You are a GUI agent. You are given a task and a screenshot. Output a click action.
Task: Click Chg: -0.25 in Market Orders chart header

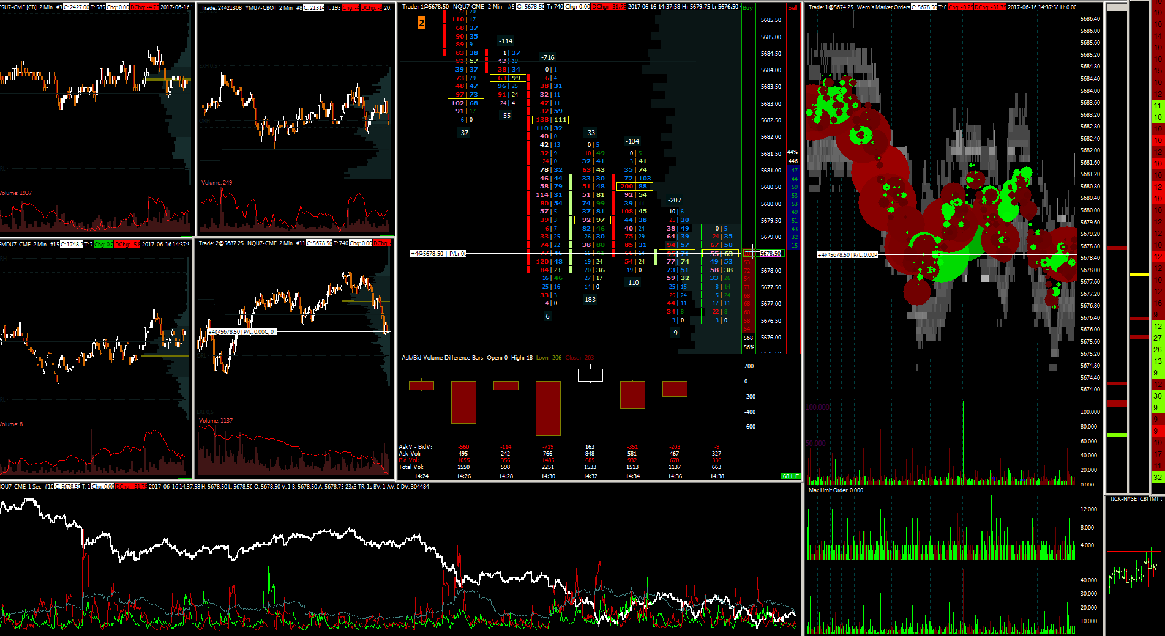pyautogui.click(x=960, y=7)
